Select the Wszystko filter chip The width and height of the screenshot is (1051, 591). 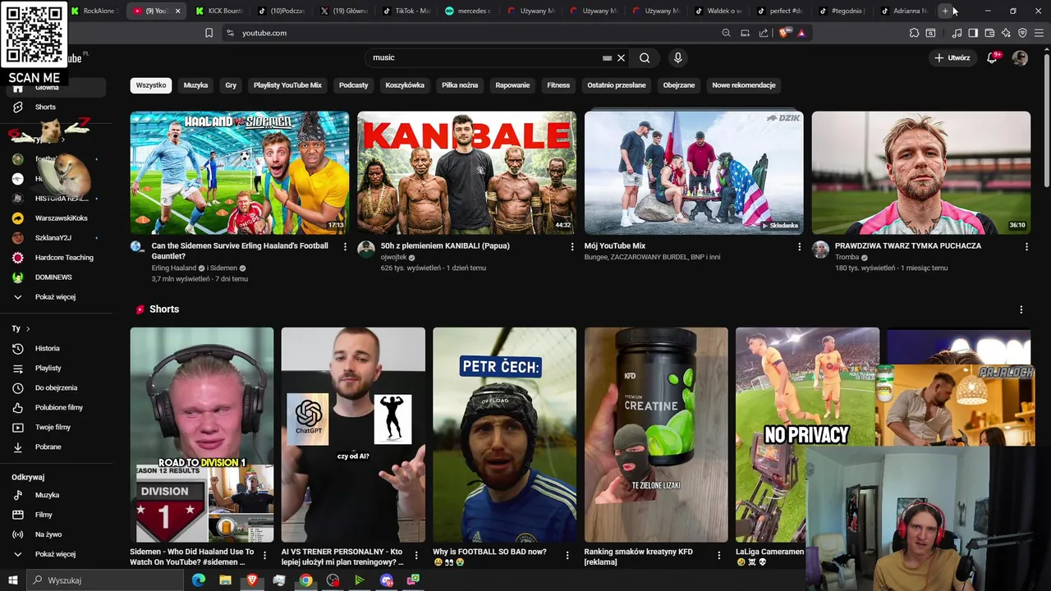point(151,85)
